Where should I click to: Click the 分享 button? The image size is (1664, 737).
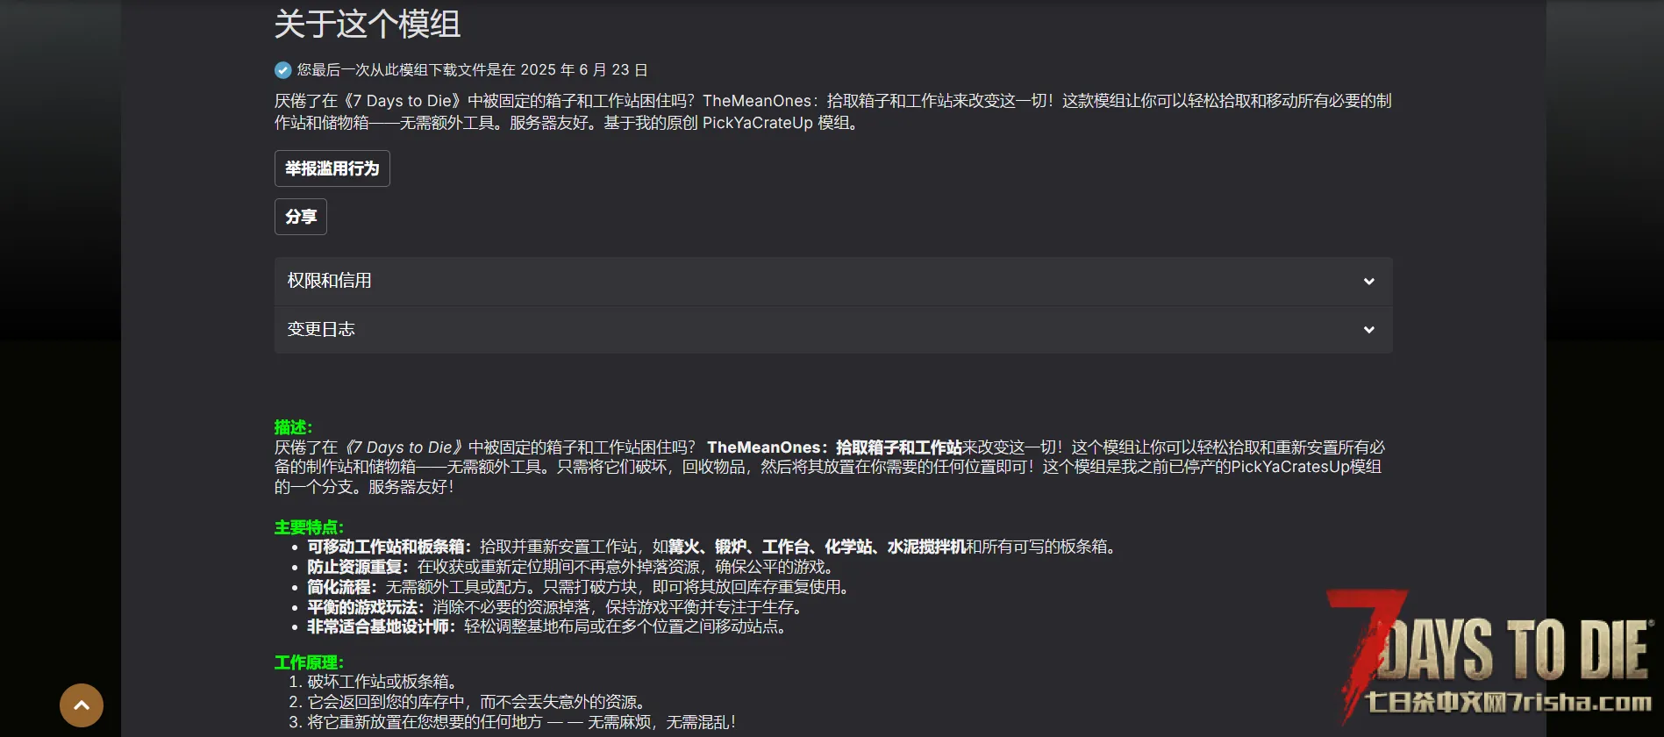pyautogui.click(x=301, y=217)
